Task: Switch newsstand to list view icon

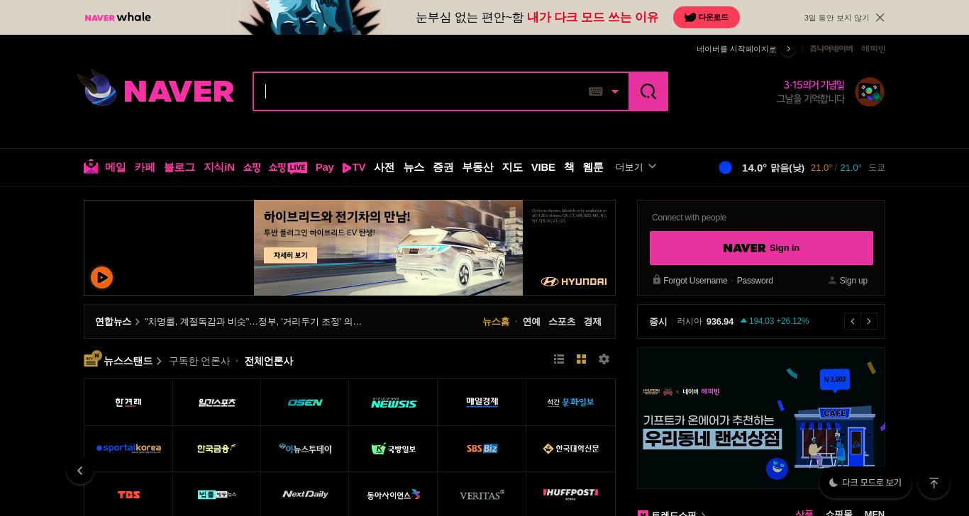Action: click(559, 359)
